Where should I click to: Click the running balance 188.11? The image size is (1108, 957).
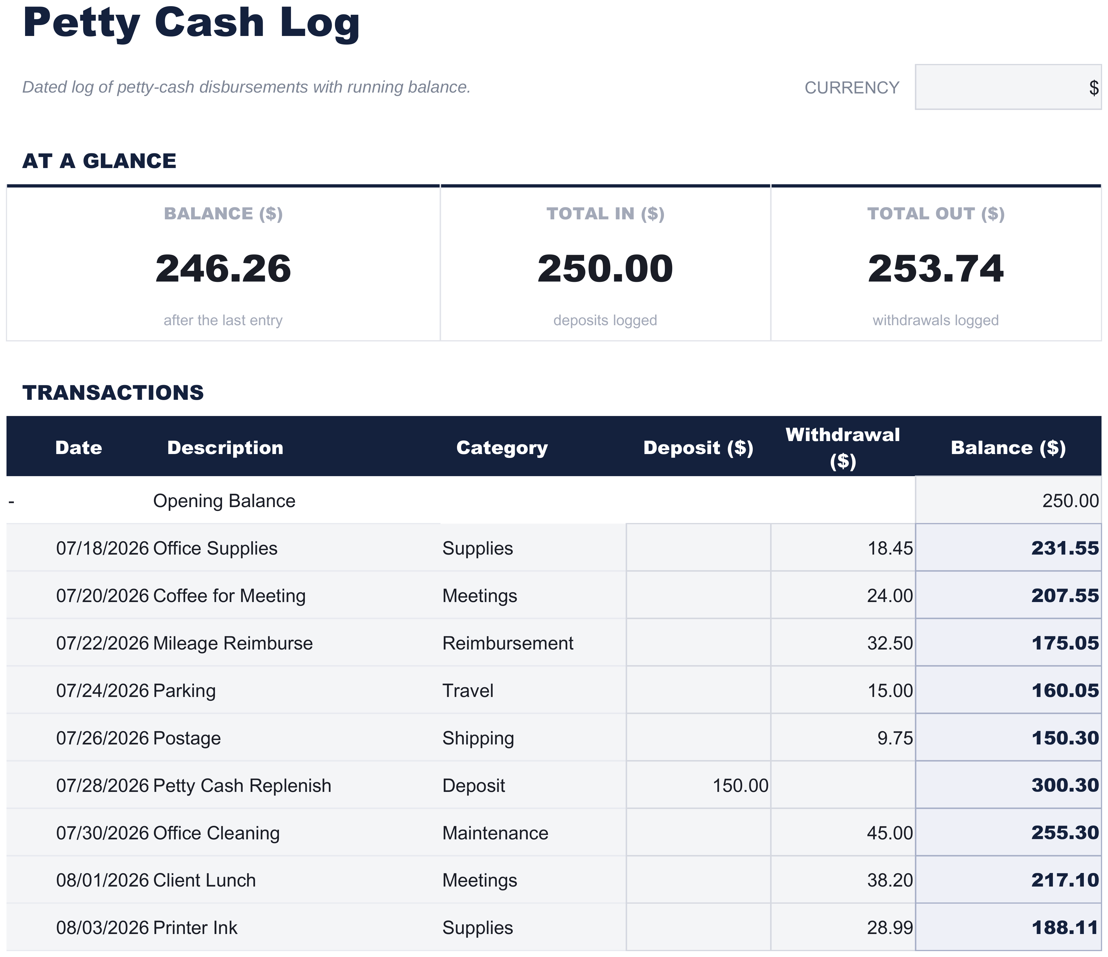[1008, 927]
